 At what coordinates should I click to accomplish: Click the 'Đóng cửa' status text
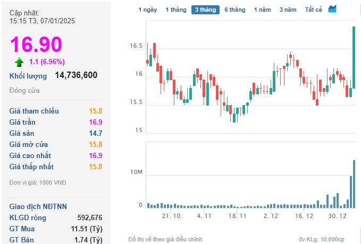(24, 91)
